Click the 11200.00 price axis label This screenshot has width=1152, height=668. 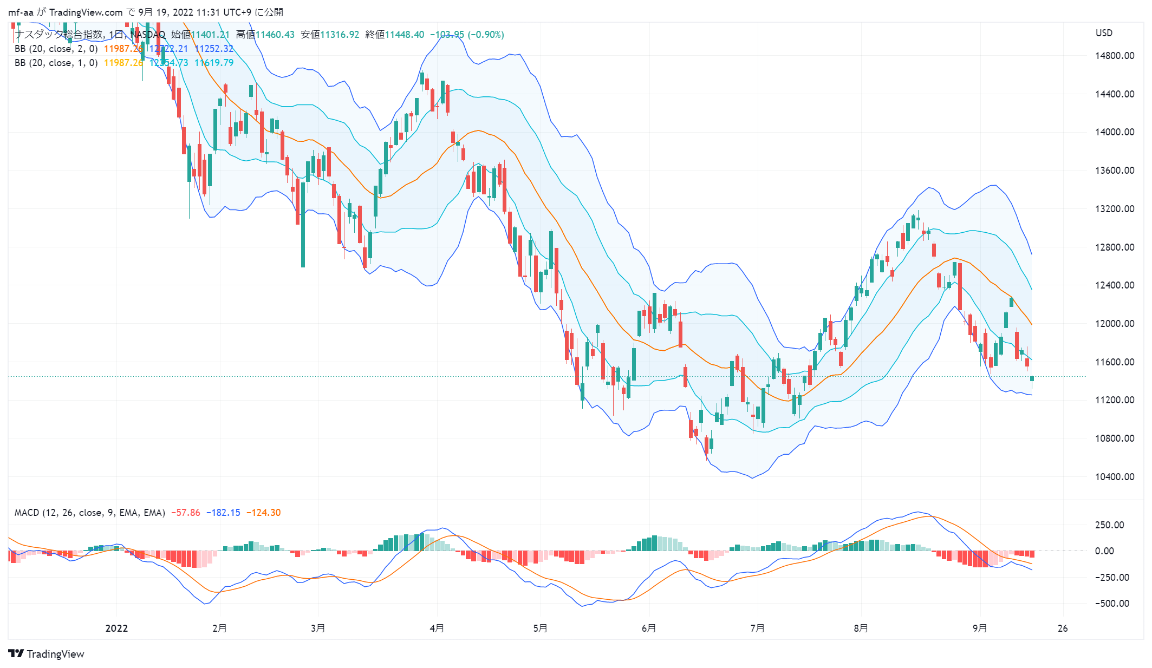point(1115,400)
